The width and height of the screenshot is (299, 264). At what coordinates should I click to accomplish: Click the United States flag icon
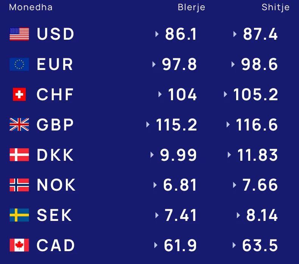[x=19, y=34]
